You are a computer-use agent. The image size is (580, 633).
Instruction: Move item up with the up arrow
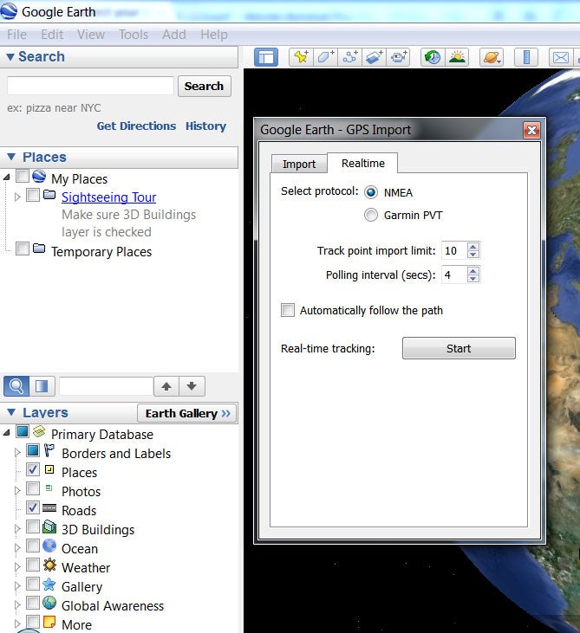point(166,386)
